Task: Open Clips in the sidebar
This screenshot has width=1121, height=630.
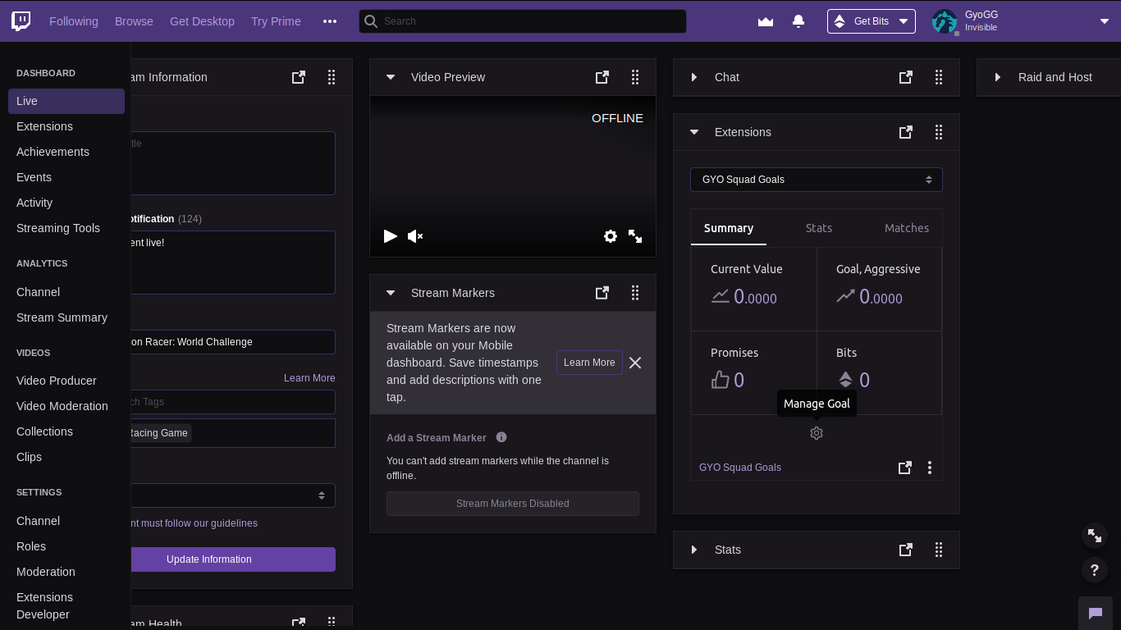Action: pyautogui.click(x=29, y=457)
